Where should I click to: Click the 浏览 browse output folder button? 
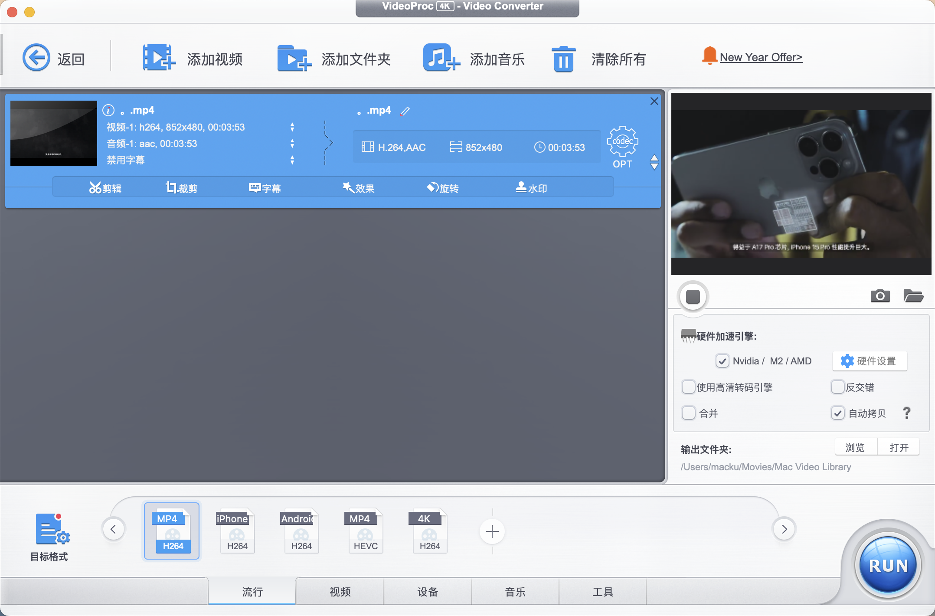tap(856, 447)
